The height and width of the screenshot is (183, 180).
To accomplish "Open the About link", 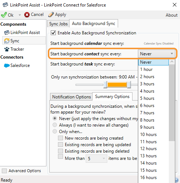I will [x=171, y=15].
